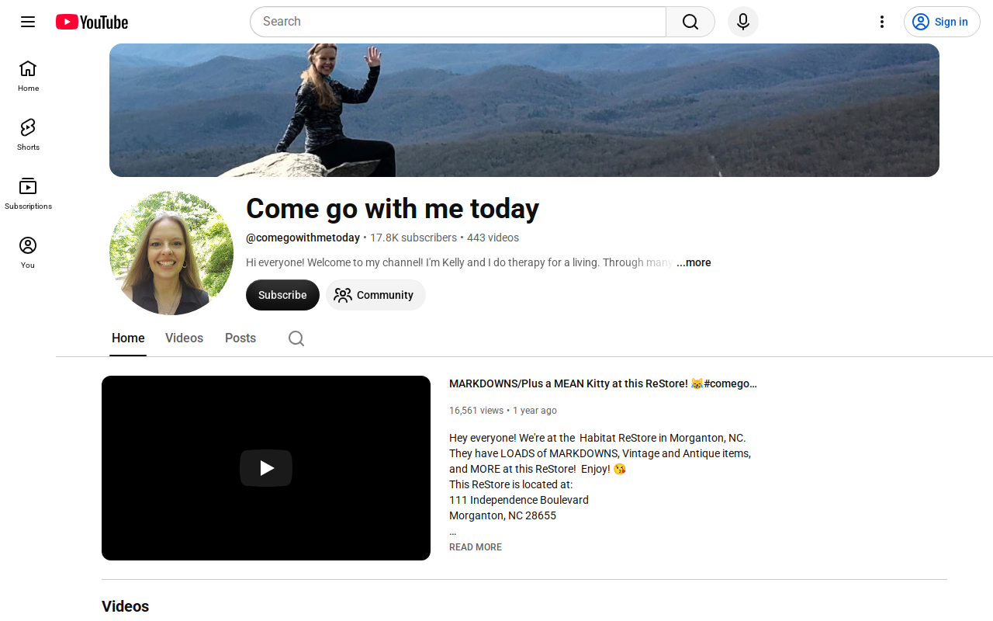The image size is (993, 621).
Task: Open the three-dot settings menu
Action: [x=881, y=22]
